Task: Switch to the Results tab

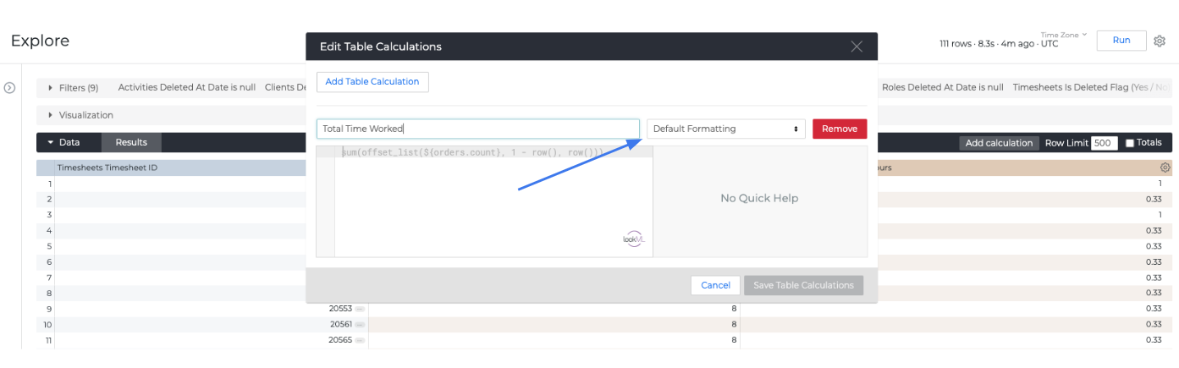Action: point(131,143)
